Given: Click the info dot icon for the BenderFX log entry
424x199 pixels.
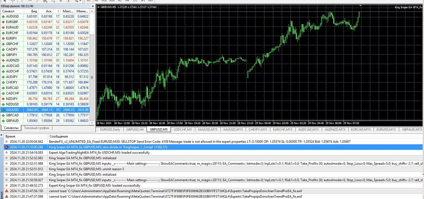Looking at the screenshot, I should pos(7,142).
